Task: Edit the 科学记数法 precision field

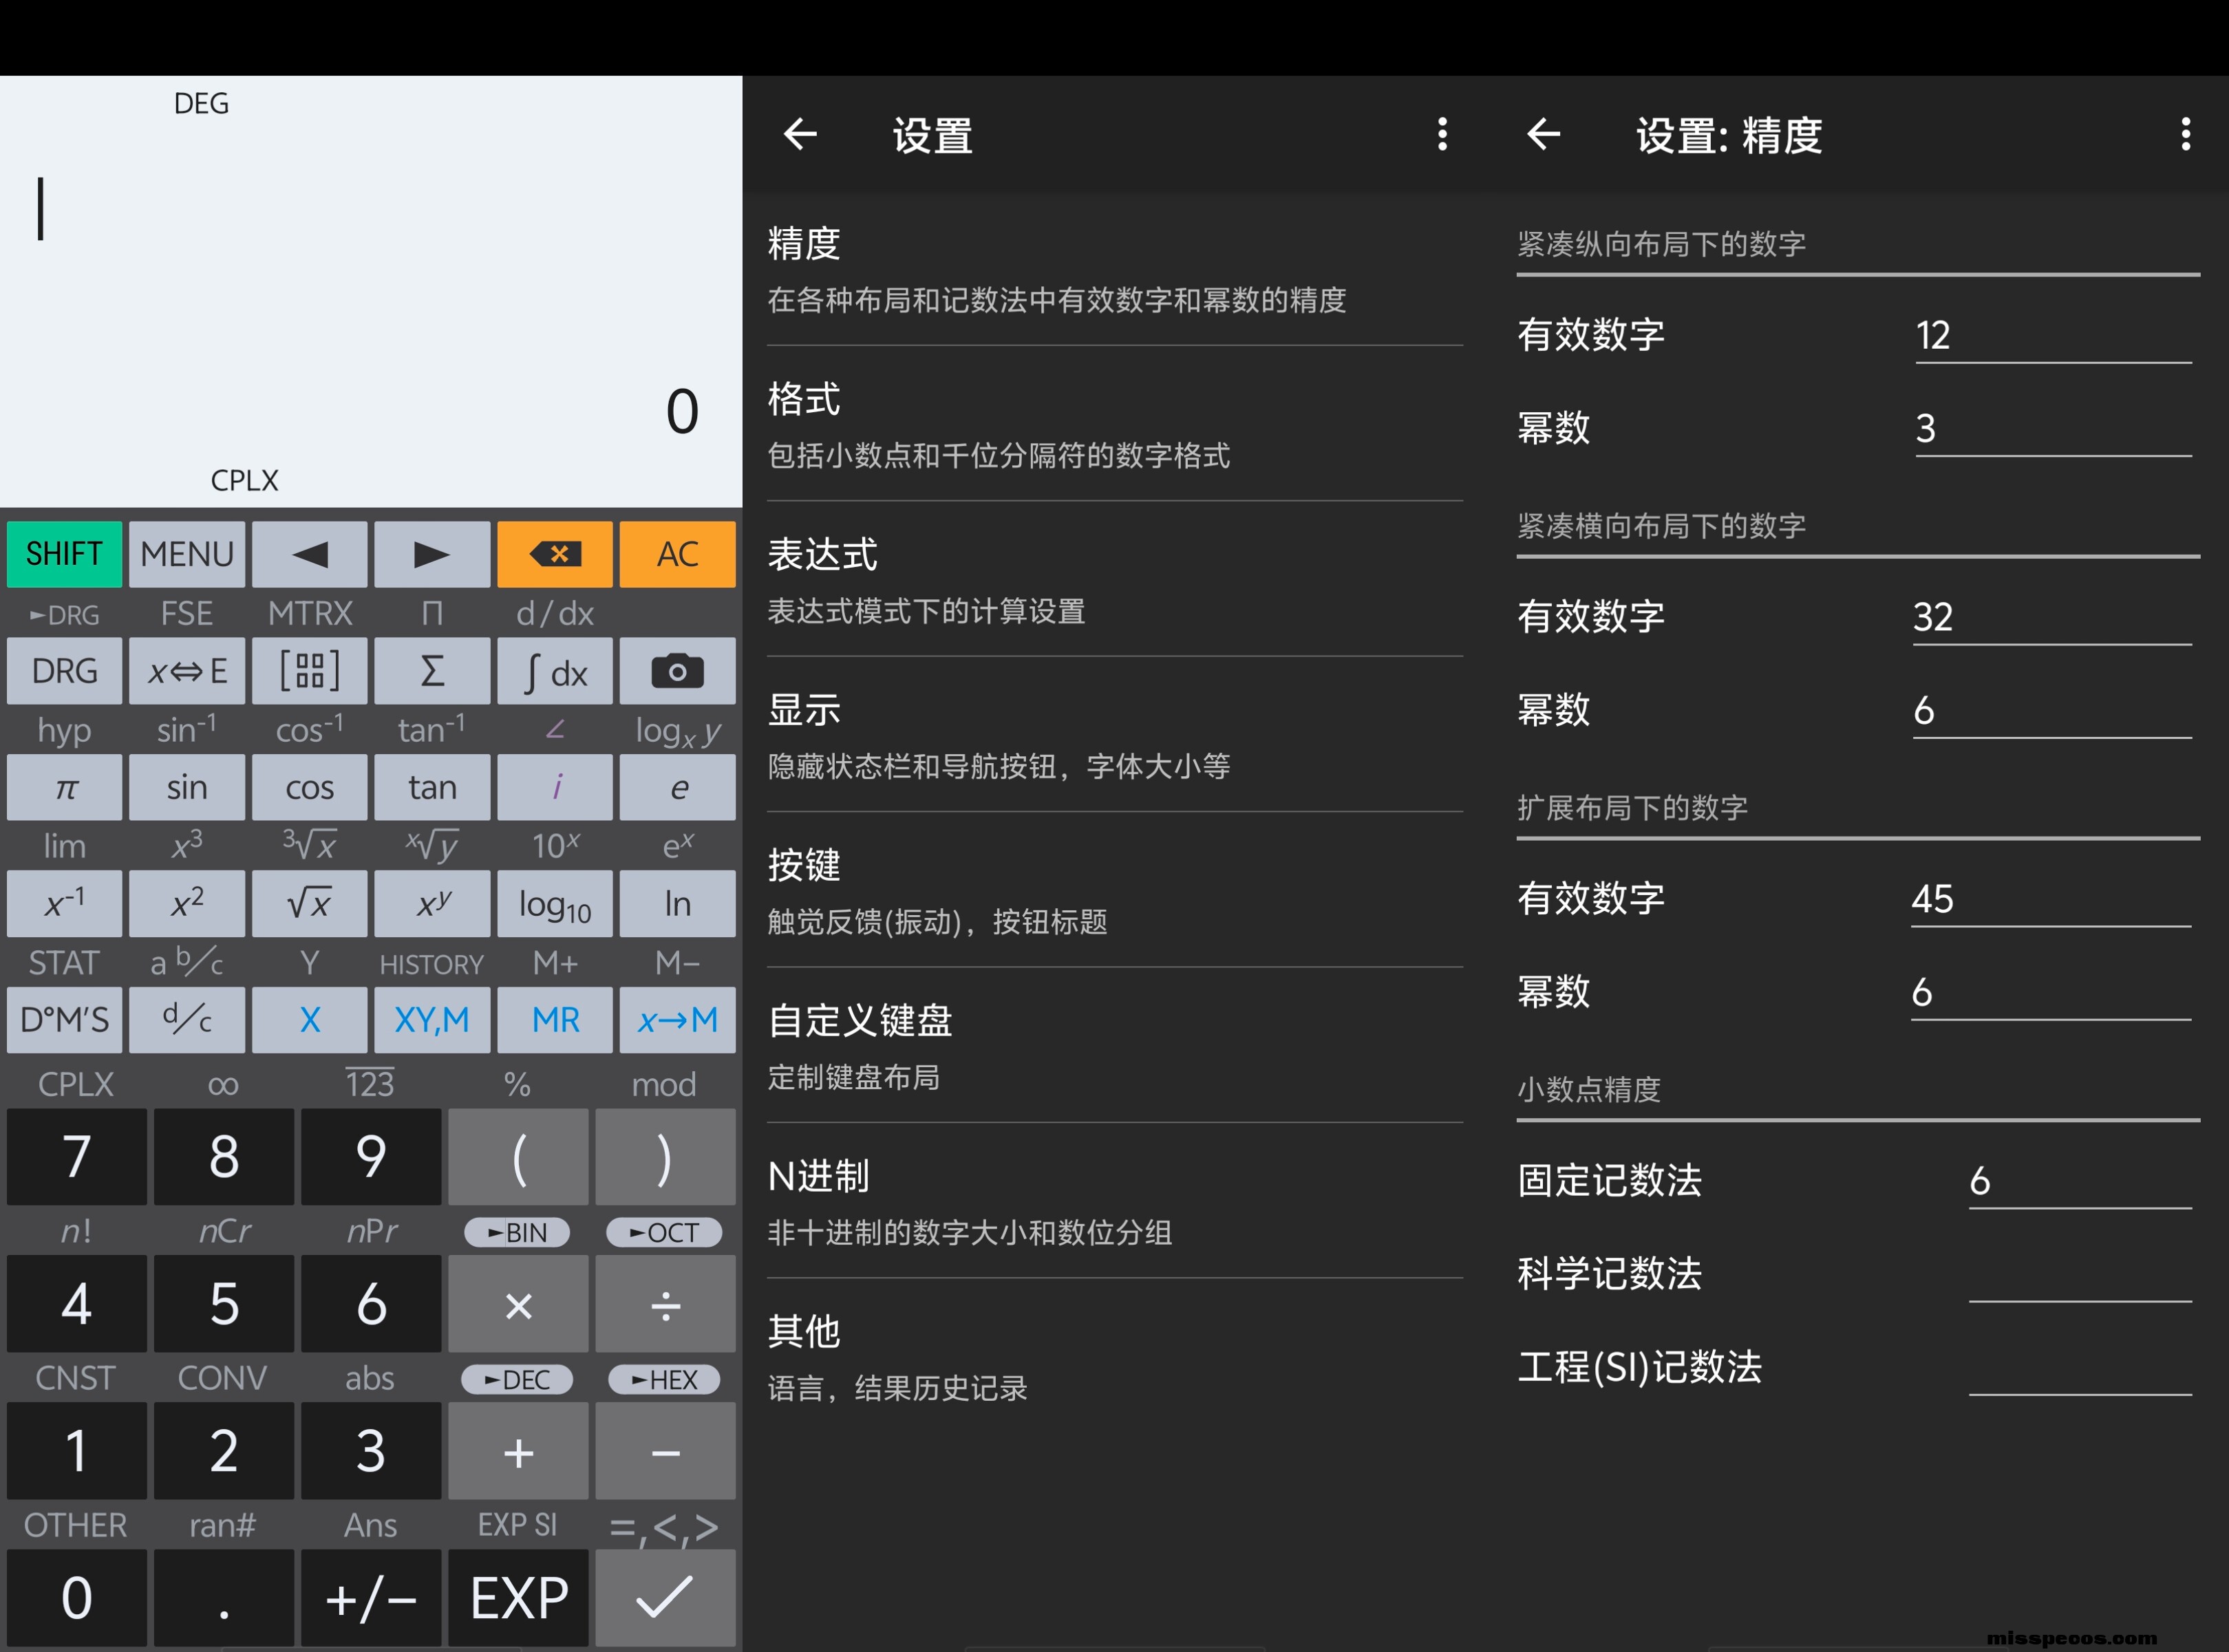Action: coord(2078,1275)
